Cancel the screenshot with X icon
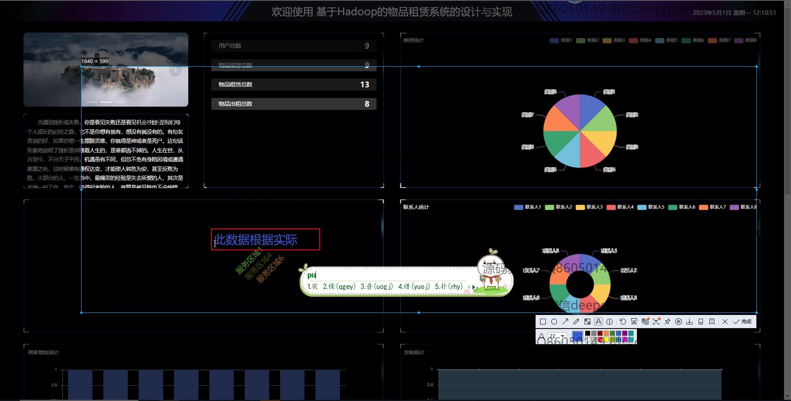This screenshot has width=791, height=401. [x=725, y=322]
